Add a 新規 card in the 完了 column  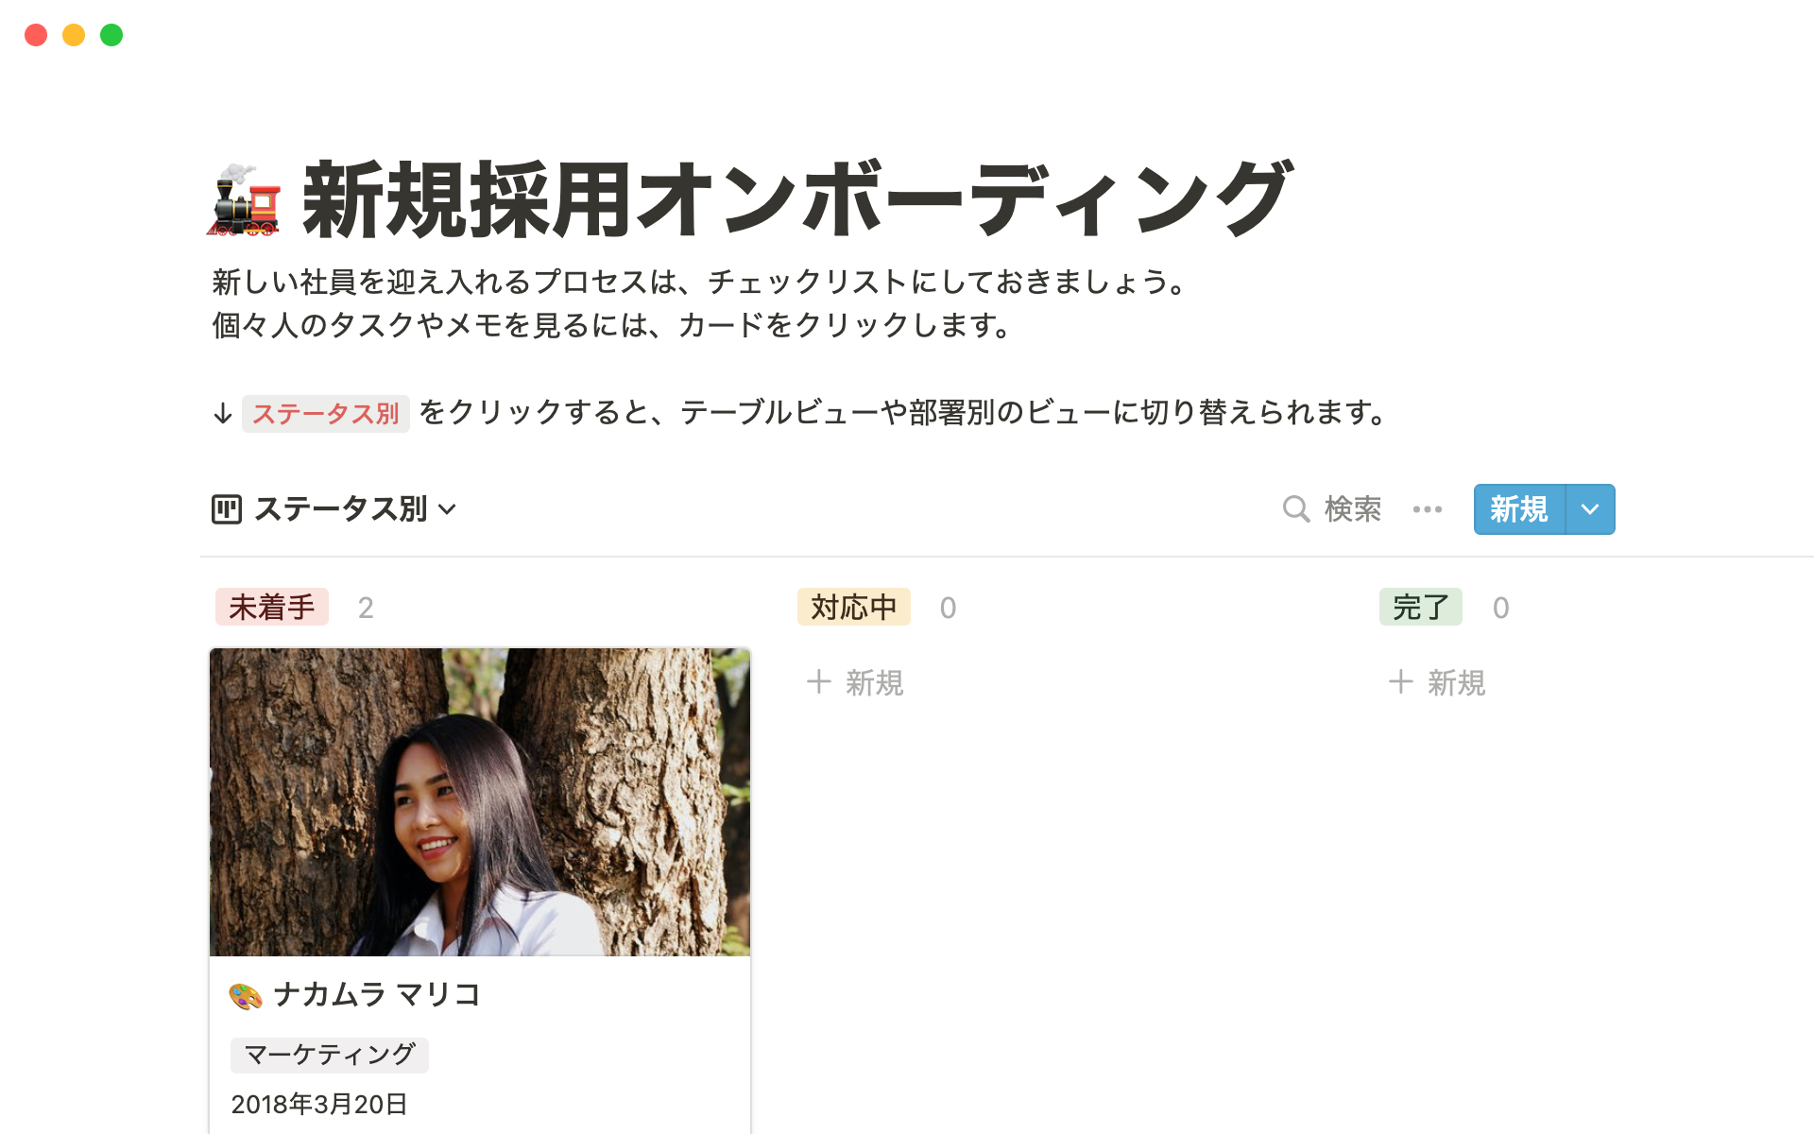pyautogui.click(x=1437, y=682)
